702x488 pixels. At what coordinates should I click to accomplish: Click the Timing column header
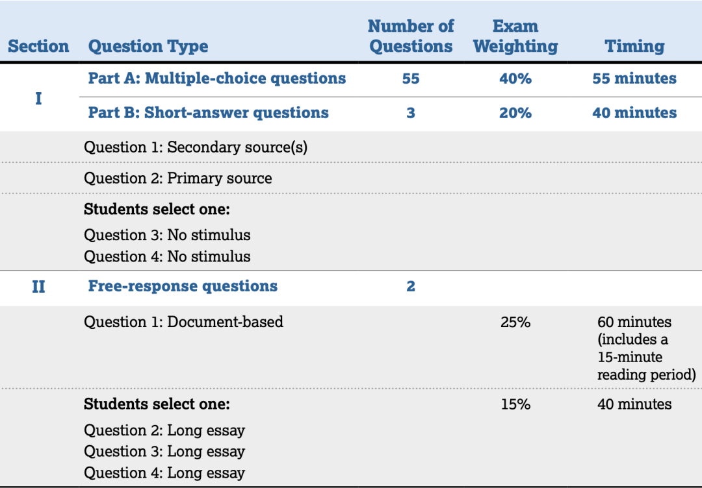pos(634,46)
